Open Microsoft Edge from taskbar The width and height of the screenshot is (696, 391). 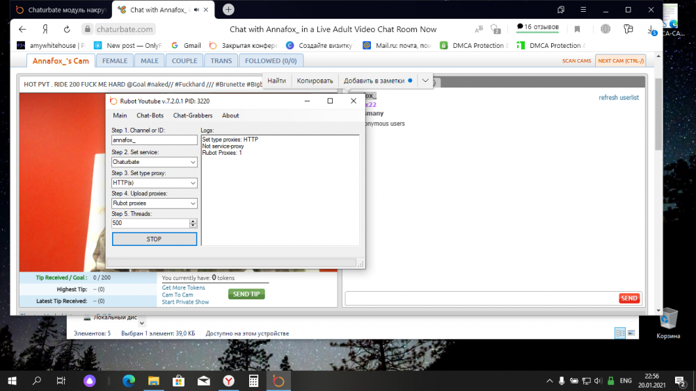coord(129,381)
